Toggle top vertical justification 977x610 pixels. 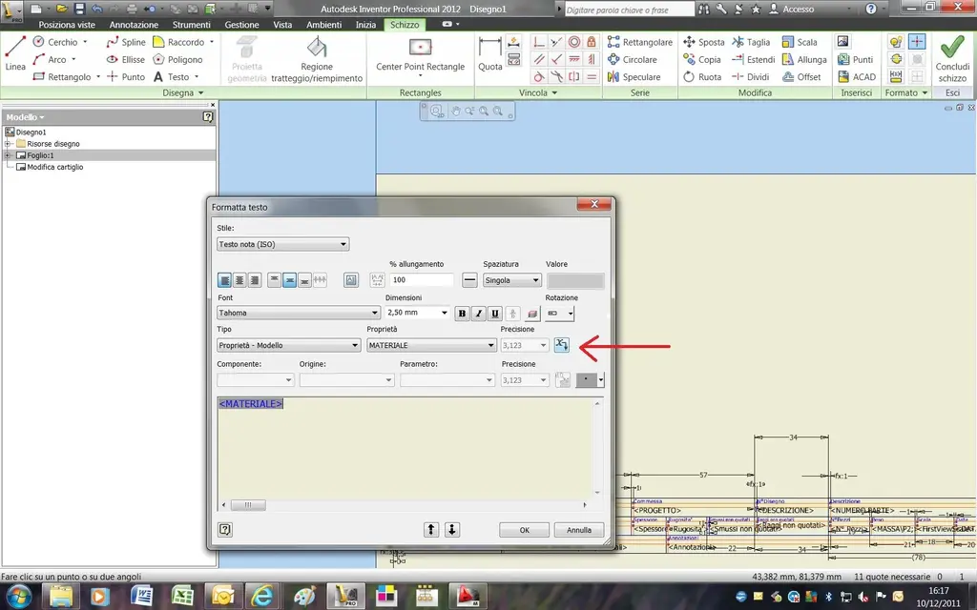[x=274, y=280]
